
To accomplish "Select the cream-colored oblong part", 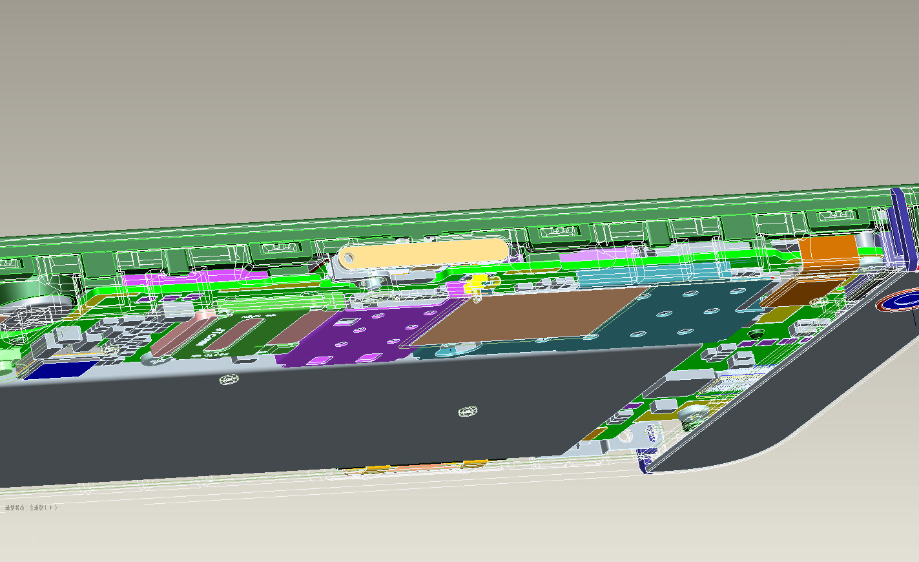I will (424, 253).
